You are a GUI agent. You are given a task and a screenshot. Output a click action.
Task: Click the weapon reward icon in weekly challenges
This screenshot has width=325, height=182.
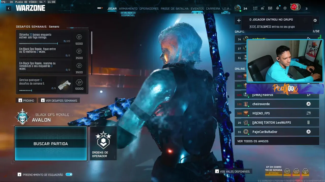[64, 85]
